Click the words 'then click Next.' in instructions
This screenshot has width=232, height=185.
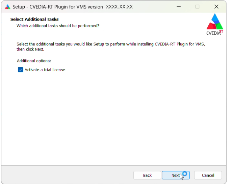(x=30, y=49)
